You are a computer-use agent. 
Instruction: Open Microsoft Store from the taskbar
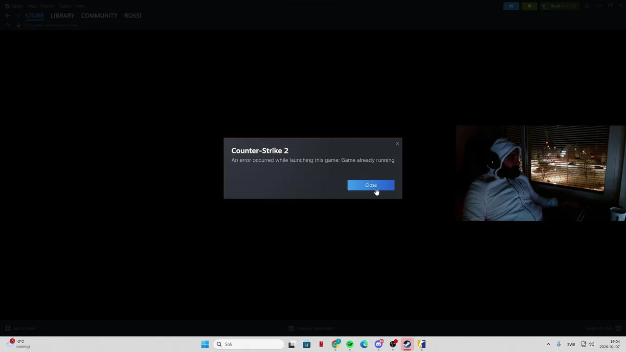point(306,344)
